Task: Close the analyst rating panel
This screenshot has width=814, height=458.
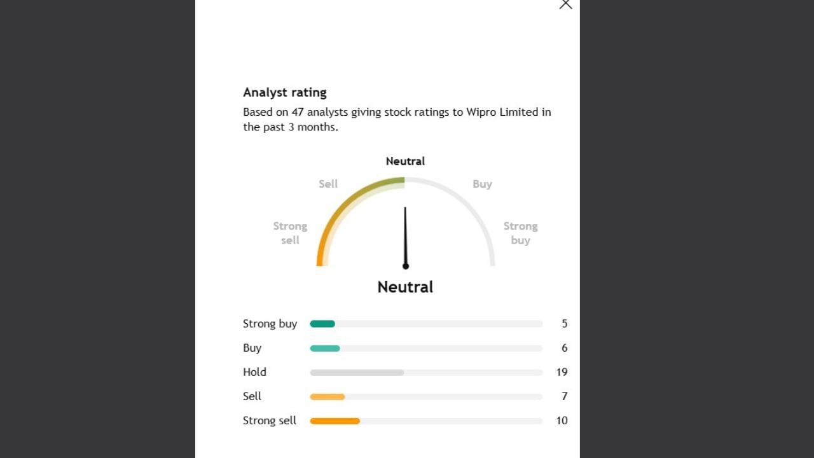Action: (565, 4)
